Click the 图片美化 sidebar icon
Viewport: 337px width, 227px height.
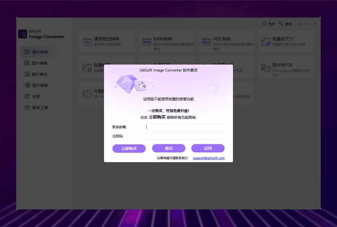(x=27, y=74)
